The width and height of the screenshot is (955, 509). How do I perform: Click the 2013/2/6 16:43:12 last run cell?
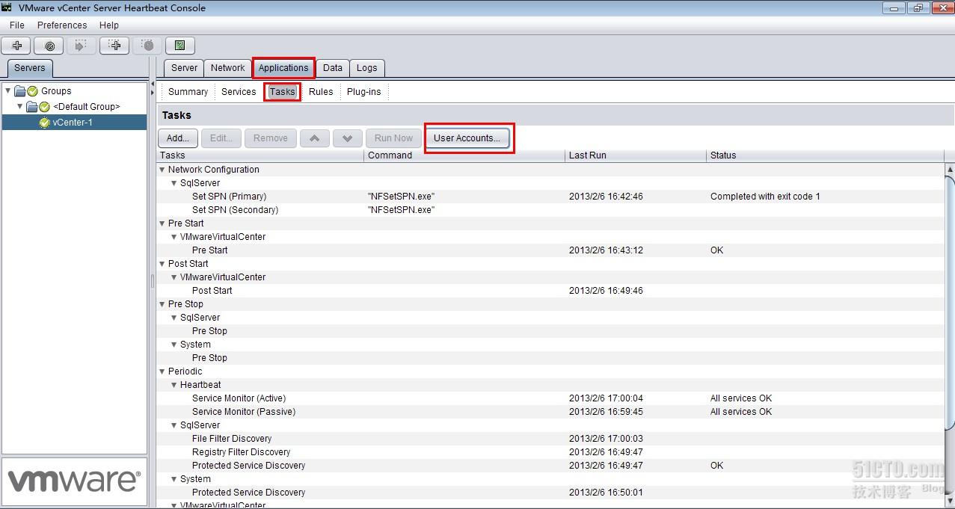[x=606, y=250]
